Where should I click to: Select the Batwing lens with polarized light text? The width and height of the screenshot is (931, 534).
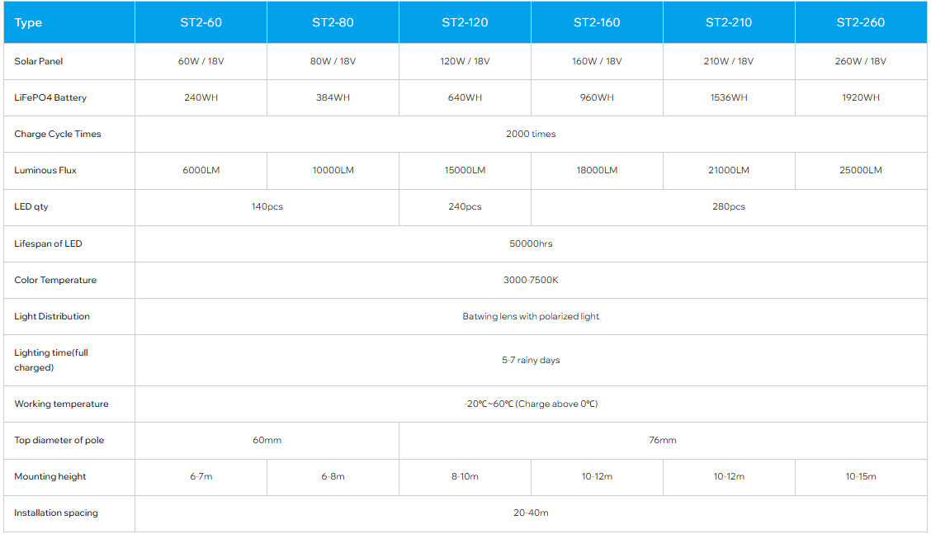(x=531, y=316)
